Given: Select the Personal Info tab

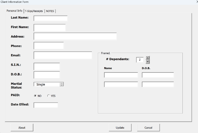Looking at the screenshot, I should pyautogui.click(x=15, y=11).
